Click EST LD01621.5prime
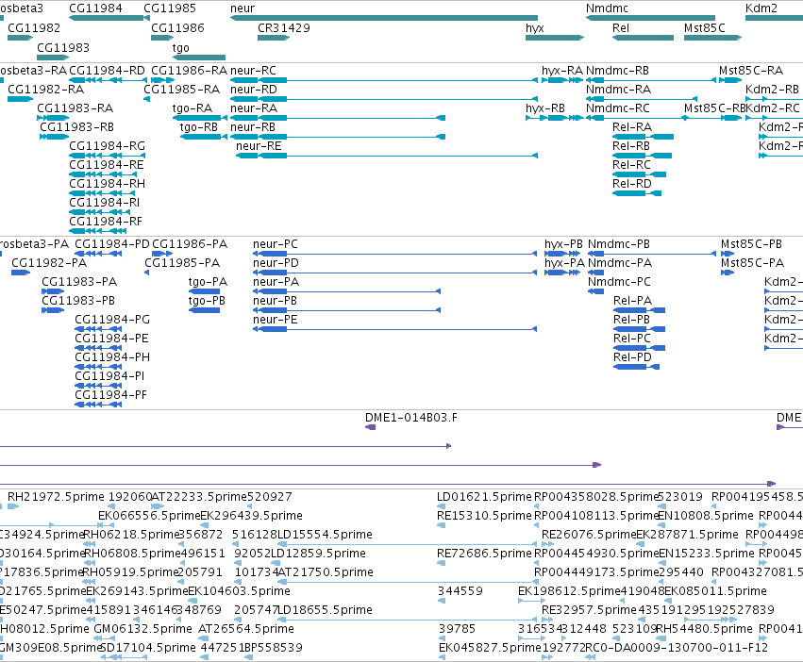This screenshot has height=662, width=803. [441, 506]
